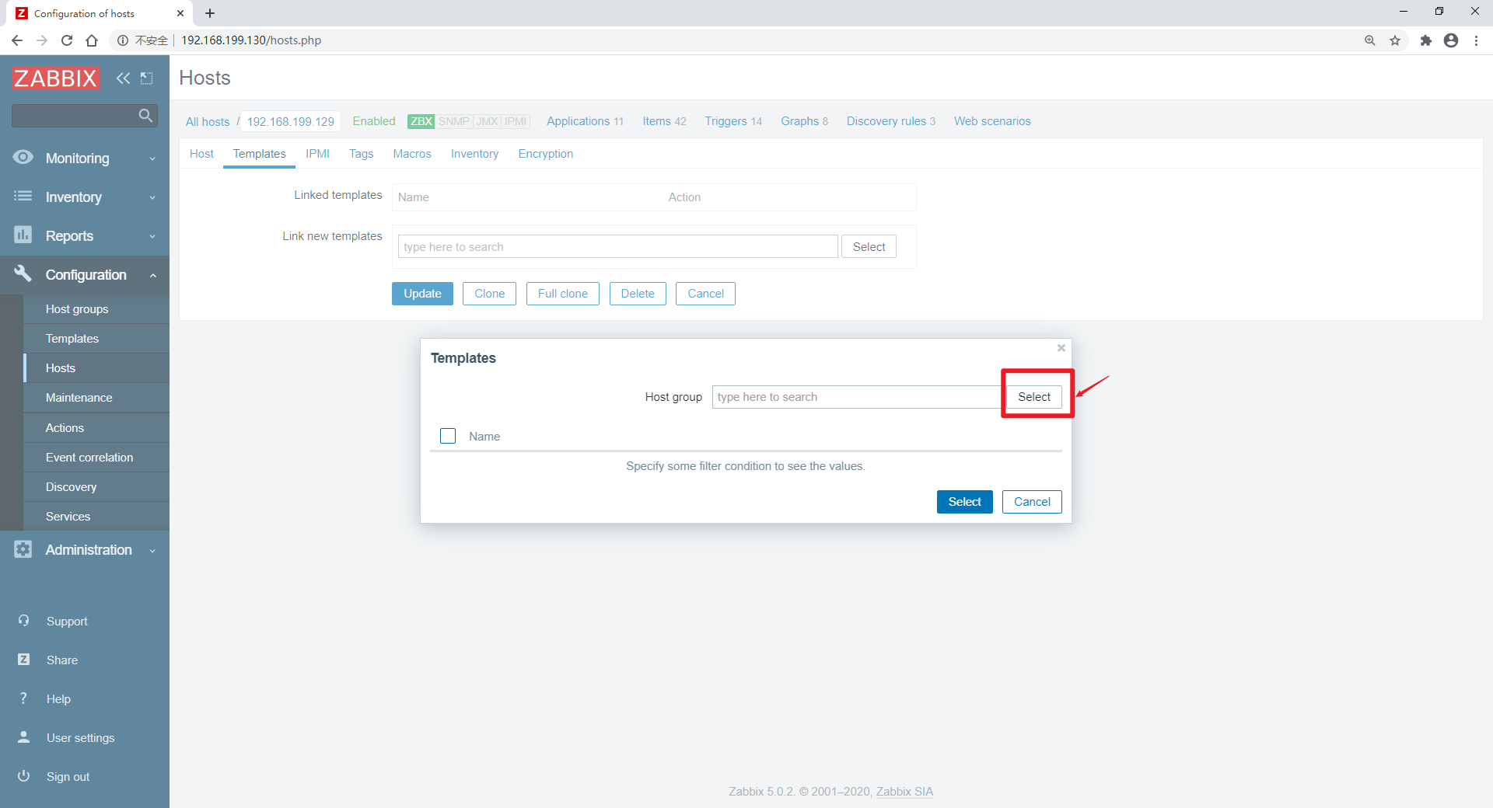Click Select beside Link new templates
This screenshot has width=1493, height=808.
(869, 247)
